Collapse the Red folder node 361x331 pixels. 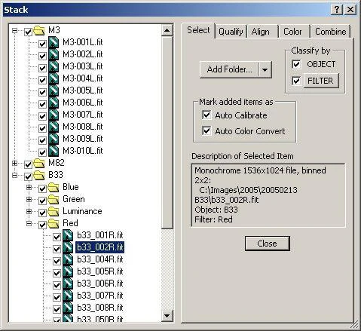pyautogui.click(x=29, y=223)
